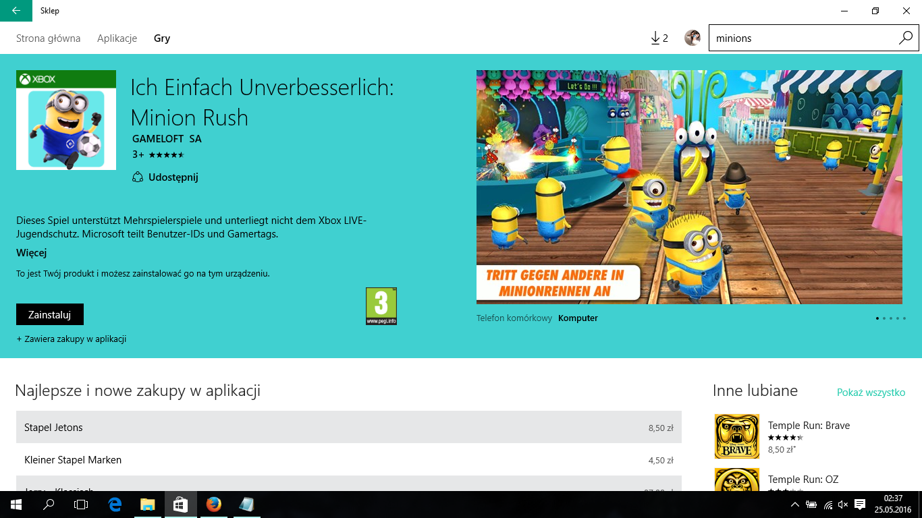This screenshot has height=518, width=922.
Task: Launch Microsoft Edge from the taskbar
Action: pos(115,505)
